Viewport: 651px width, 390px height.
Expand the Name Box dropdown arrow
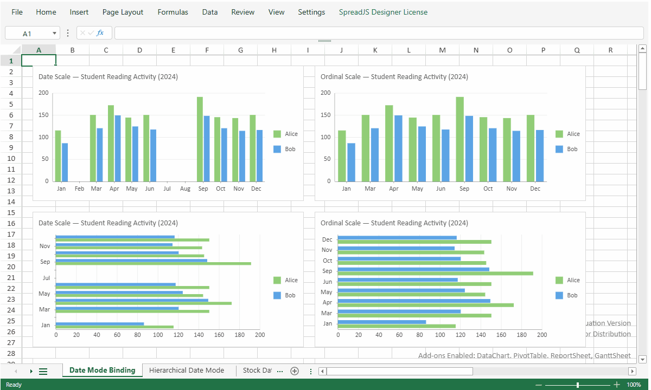click(x=54, y=33)
